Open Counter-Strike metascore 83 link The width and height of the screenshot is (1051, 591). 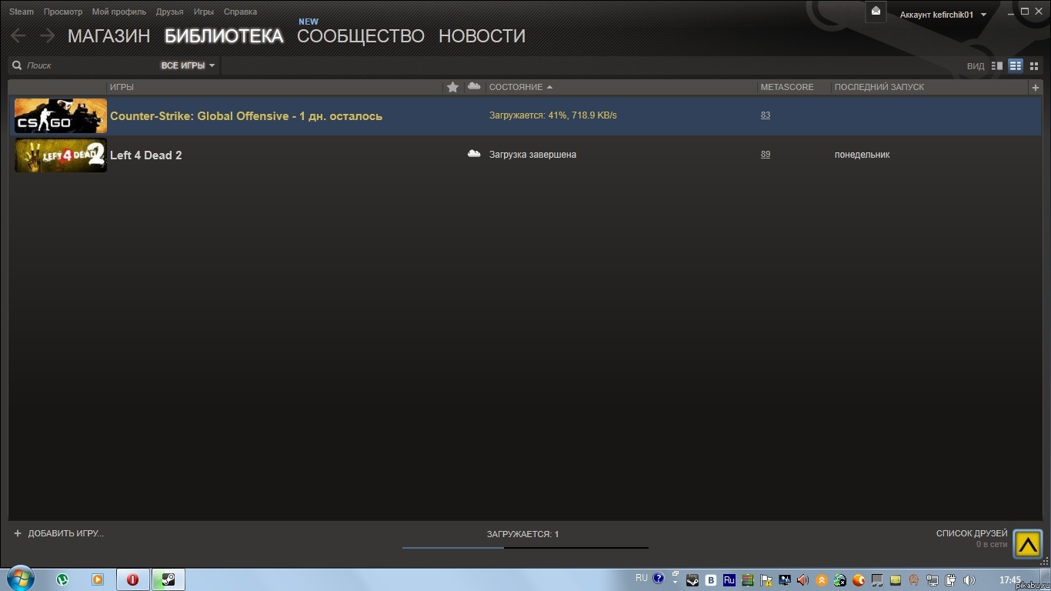click(766, 115)
